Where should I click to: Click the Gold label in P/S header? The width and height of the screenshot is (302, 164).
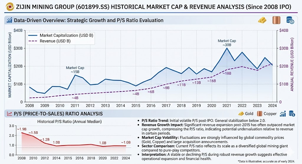point(249,114)
